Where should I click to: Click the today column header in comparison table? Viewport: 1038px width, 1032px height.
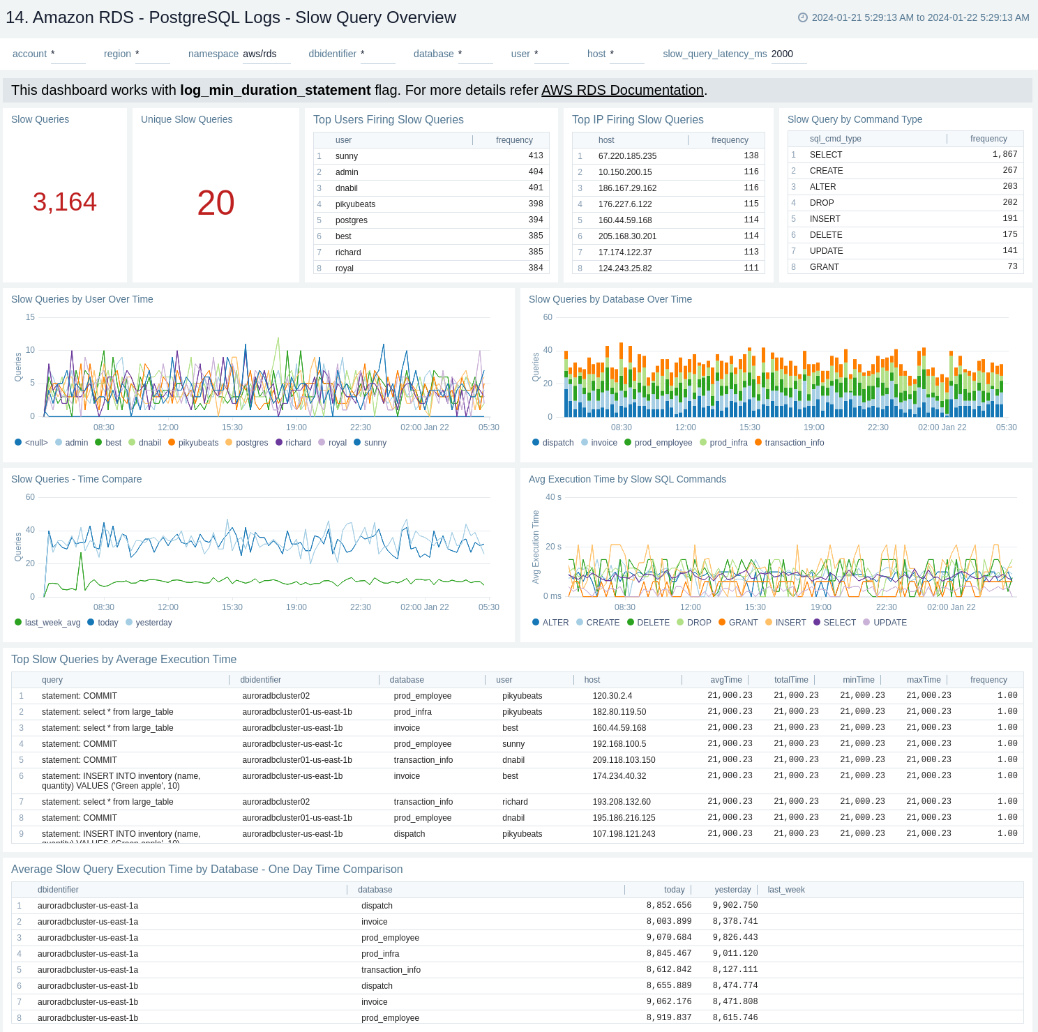click(673, 890)
